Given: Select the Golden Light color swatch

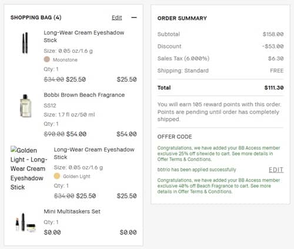Looking at the screenshot, I should tap(57, 176).
